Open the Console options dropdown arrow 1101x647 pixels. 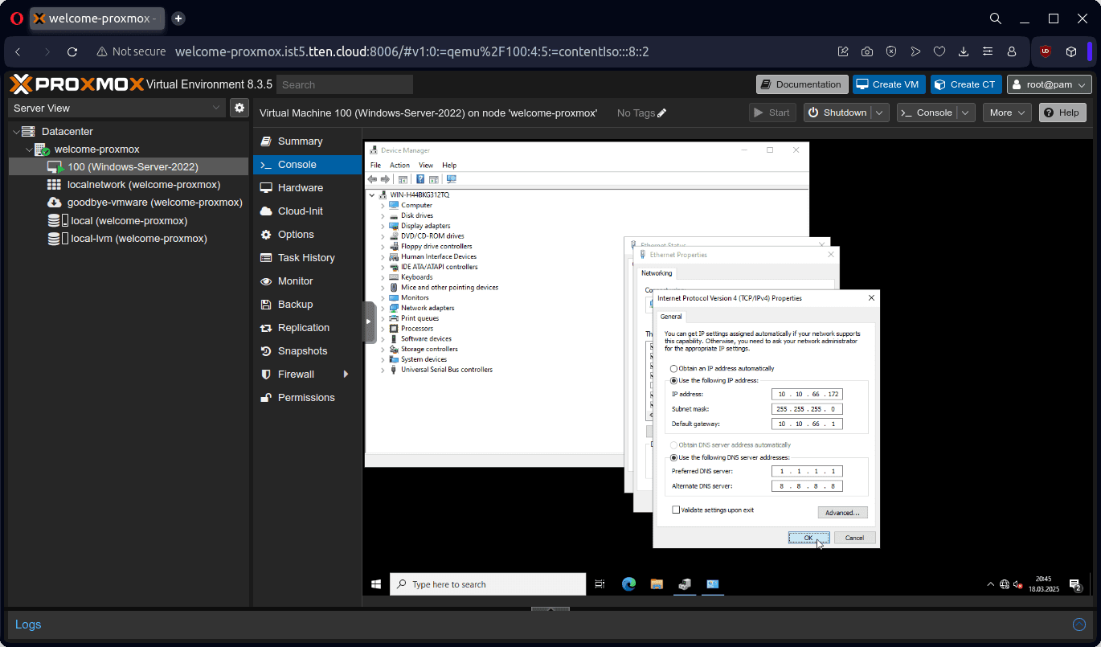pyautogui.click(x=967, y=113)
